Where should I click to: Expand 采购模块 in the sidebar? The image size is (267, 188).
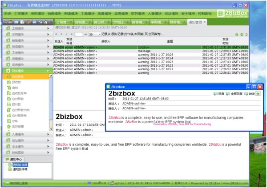point(28,35)
